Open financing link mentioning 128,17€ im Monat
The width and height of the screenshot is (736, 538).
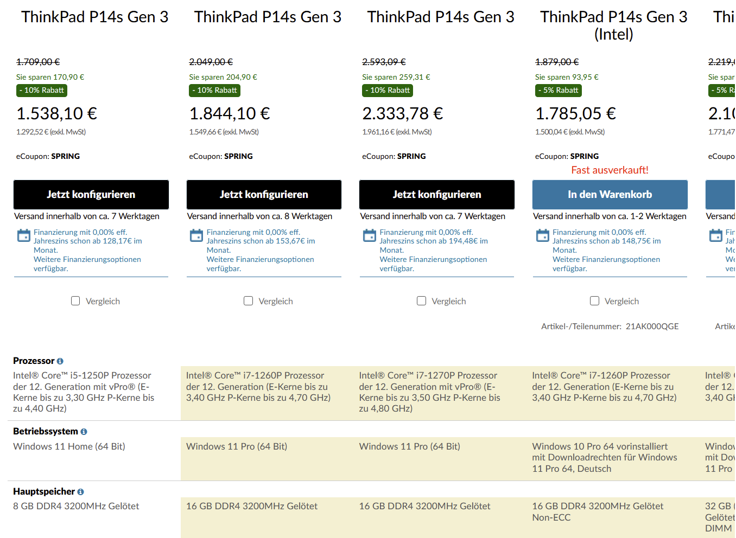coord(87,241)
